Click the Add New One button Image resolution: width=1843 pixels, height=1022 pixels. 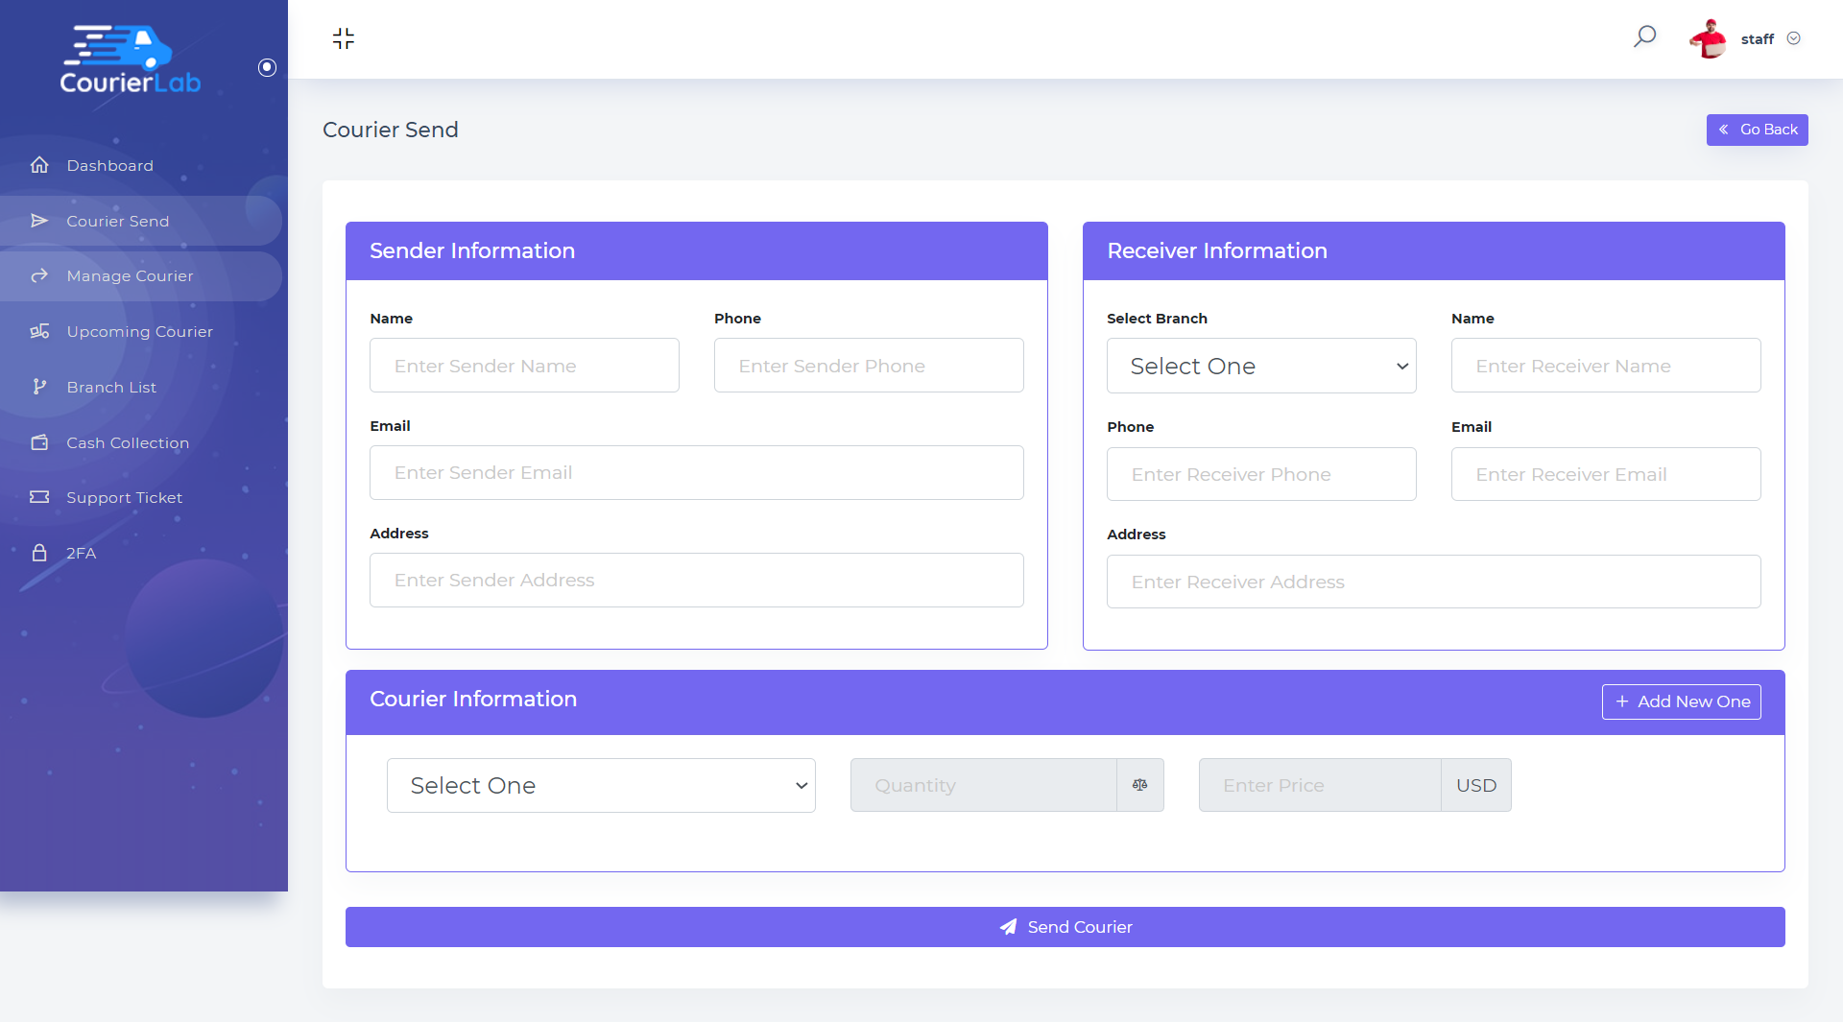click(x=1681, y=701)
